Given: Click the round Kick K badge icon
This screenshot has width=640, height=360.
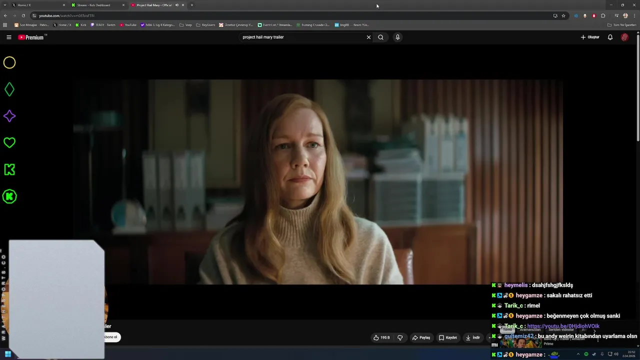Looking at the screenshot, I should coord(9,196).
